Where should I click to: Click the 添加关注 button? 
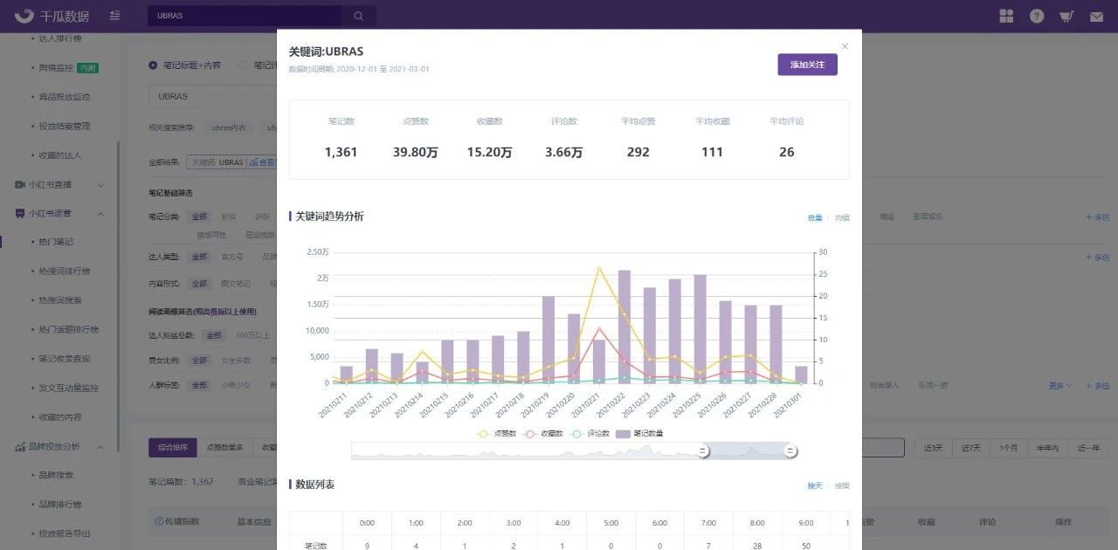click(807, 65)
